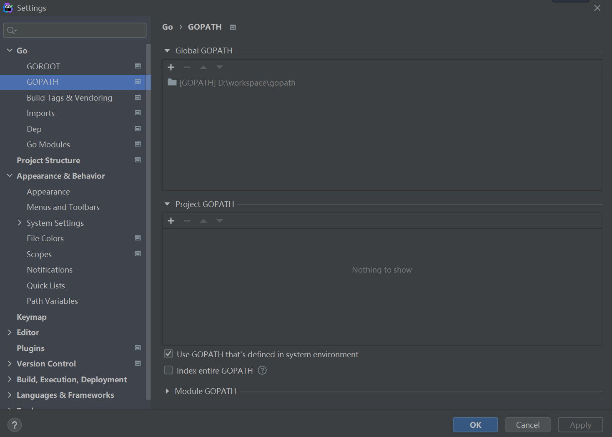Select the [GOPATH] D:\workspace\gopath entry
This screenshot has width=612, height=437.
[237, 83]
